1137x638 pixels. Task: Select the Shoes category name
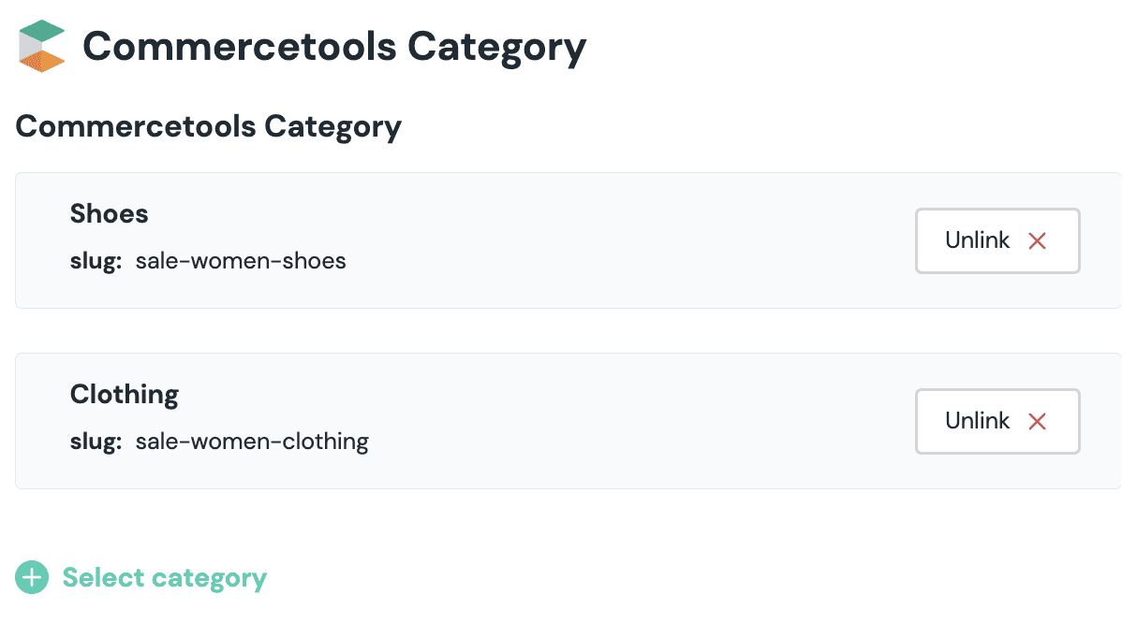(x=109, y=213)
